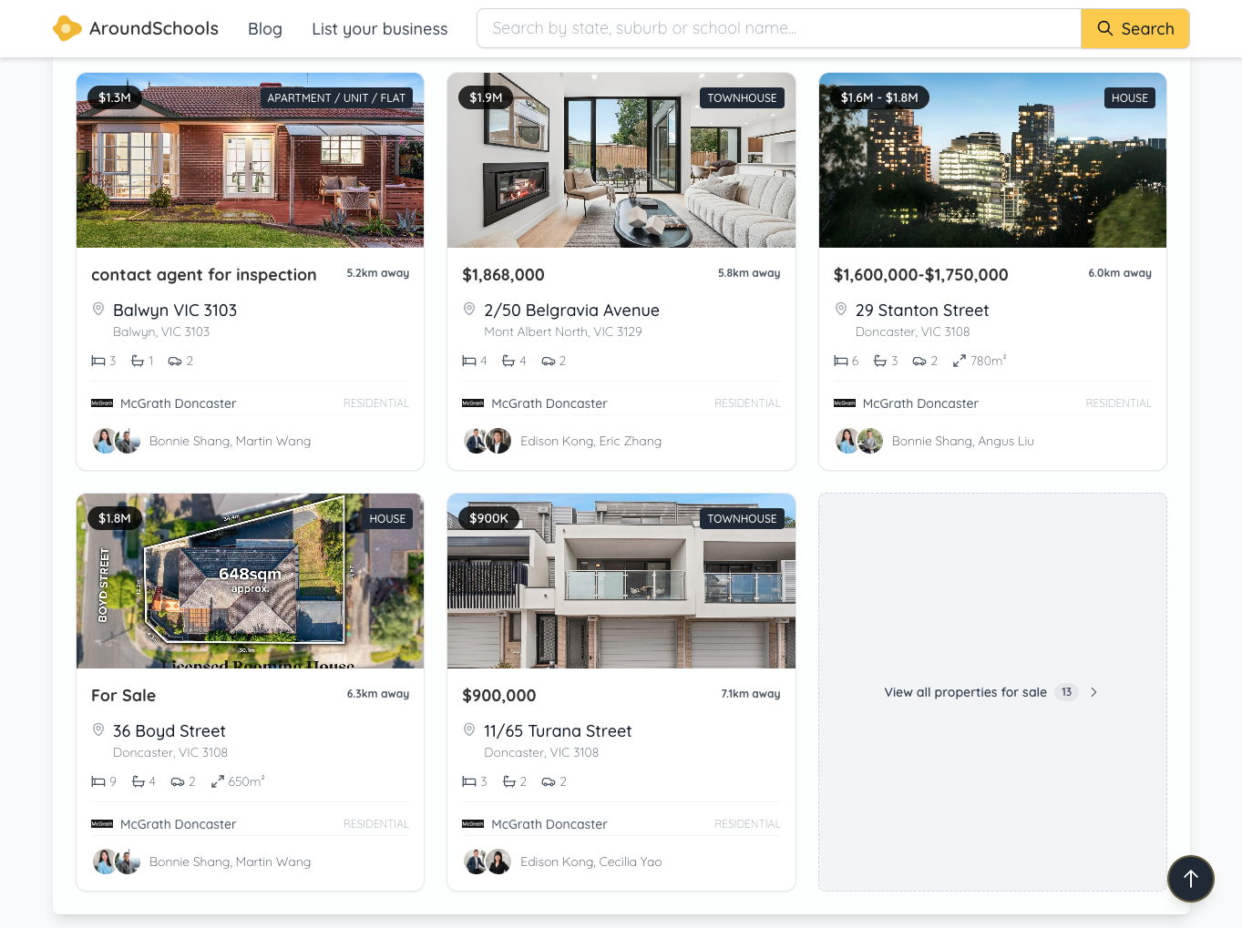
Task: Click the scroll-to-top arrow button
Action: [x=1190, y=878]
